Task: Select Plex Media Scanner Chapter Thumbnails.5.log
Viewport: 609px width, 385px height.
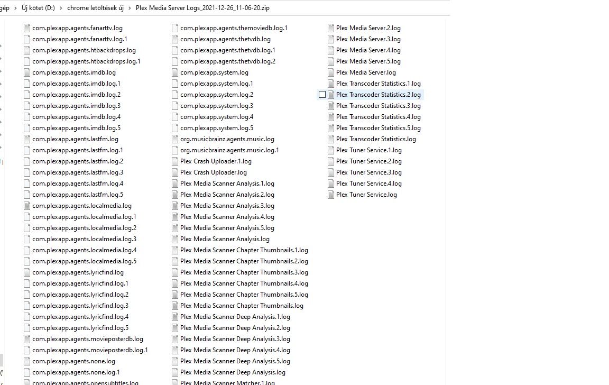Action: tap(244, 295)
